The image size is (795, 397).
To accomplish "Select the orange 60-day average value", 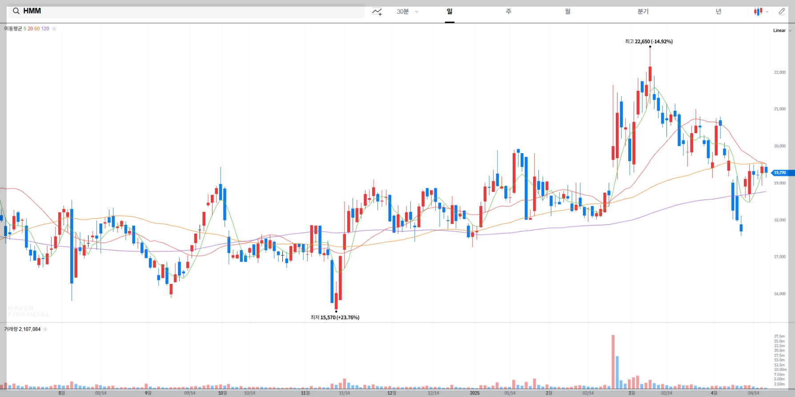I will coord(37,28).
